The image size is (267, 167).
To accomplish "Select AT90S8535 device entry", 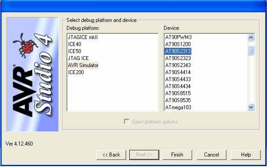I will [x=178, y=100].
